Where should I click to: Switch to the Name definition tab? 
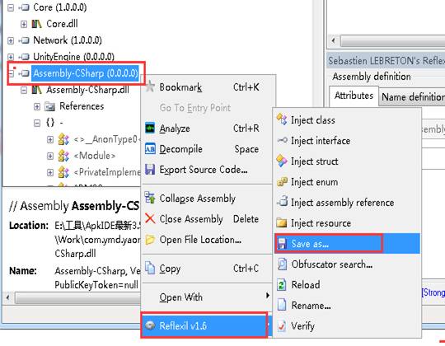[x=413, y=97]
